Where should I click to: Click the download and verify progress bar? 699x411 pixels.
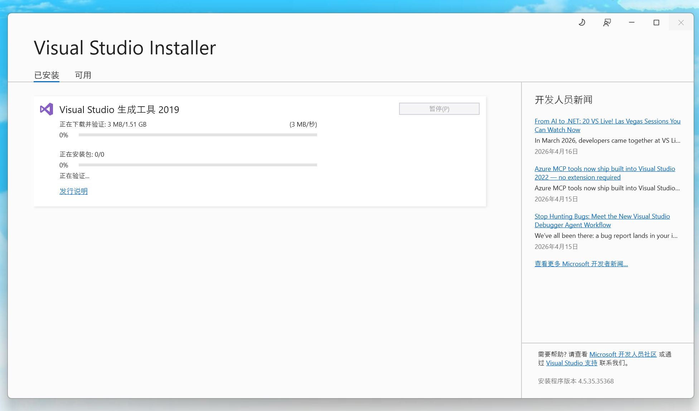(198, 135)
